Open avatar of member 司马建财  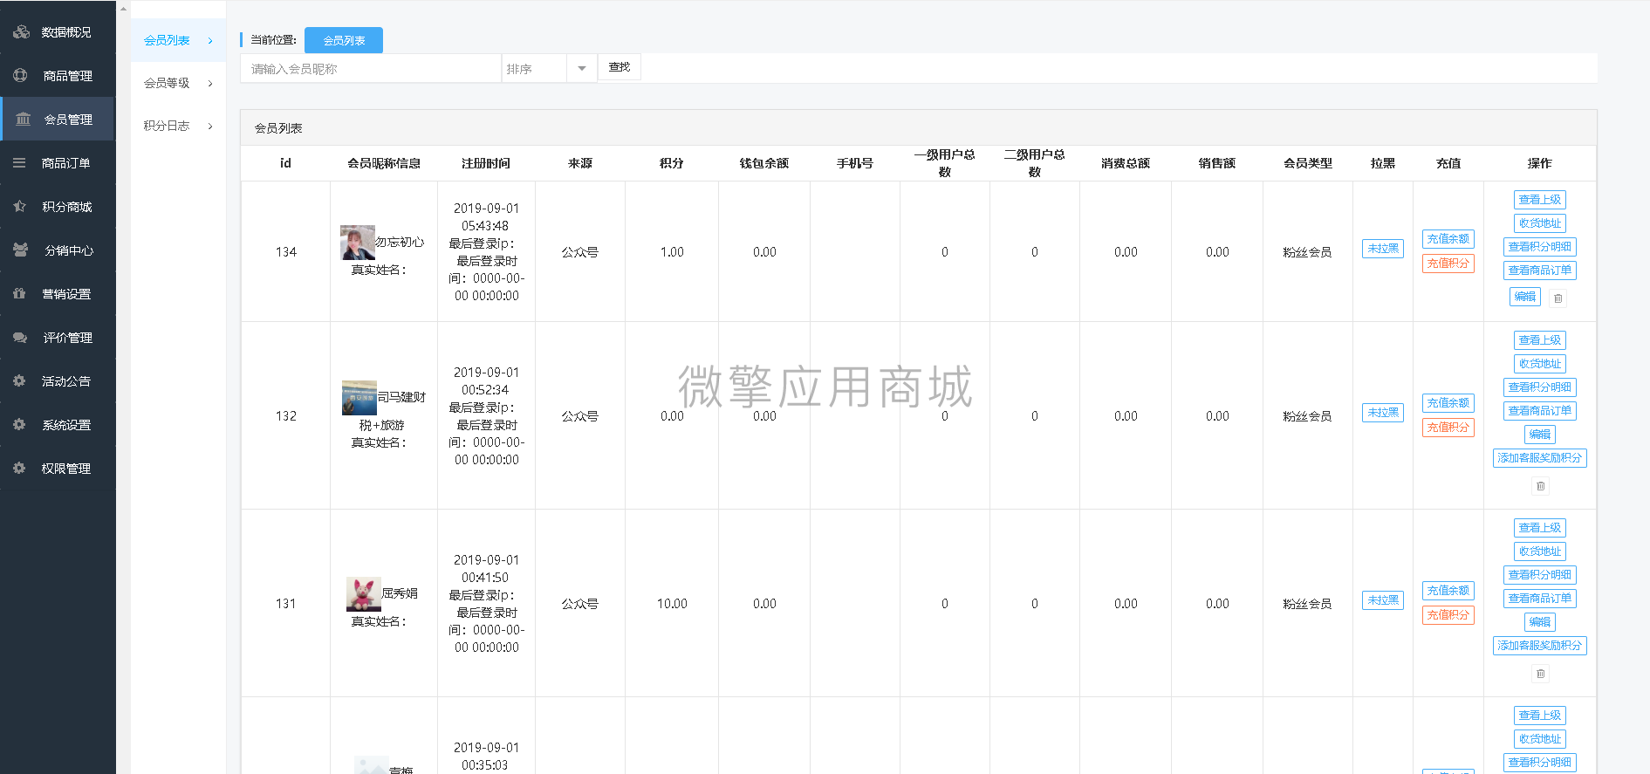coord(359,398)
